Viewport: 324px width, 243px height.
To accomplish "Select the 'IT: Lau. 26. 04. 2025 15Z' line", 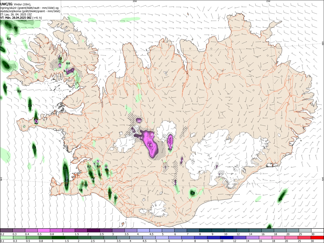I will click(16, 14).
